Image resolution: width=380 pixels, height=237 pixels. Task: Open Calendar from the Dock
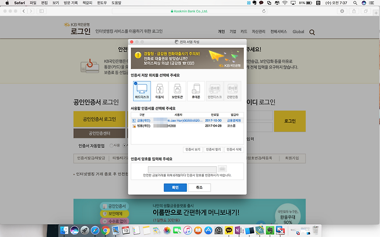pos(126,230)
